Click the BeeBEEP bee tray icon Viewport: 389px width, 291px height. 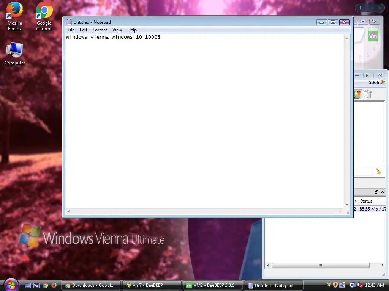pos(329,285)
